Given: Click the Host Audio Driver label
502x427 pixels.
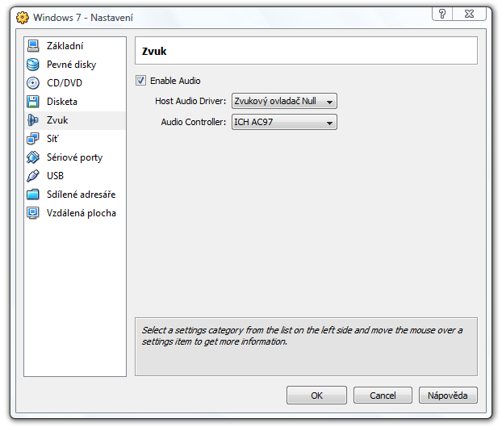Looking at the screenshot, I should [190, 101].
